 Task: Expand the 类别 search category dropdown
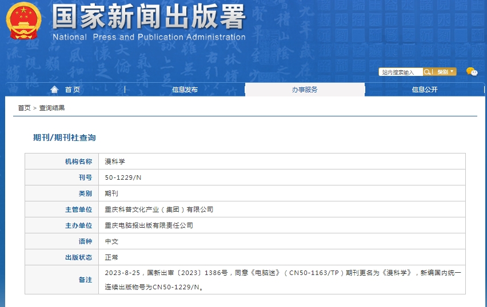coord(445,72)
